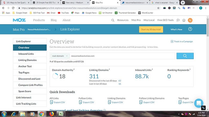
Task: Open the Thumbnail Generator bookmark
Action: click(125, 13)
